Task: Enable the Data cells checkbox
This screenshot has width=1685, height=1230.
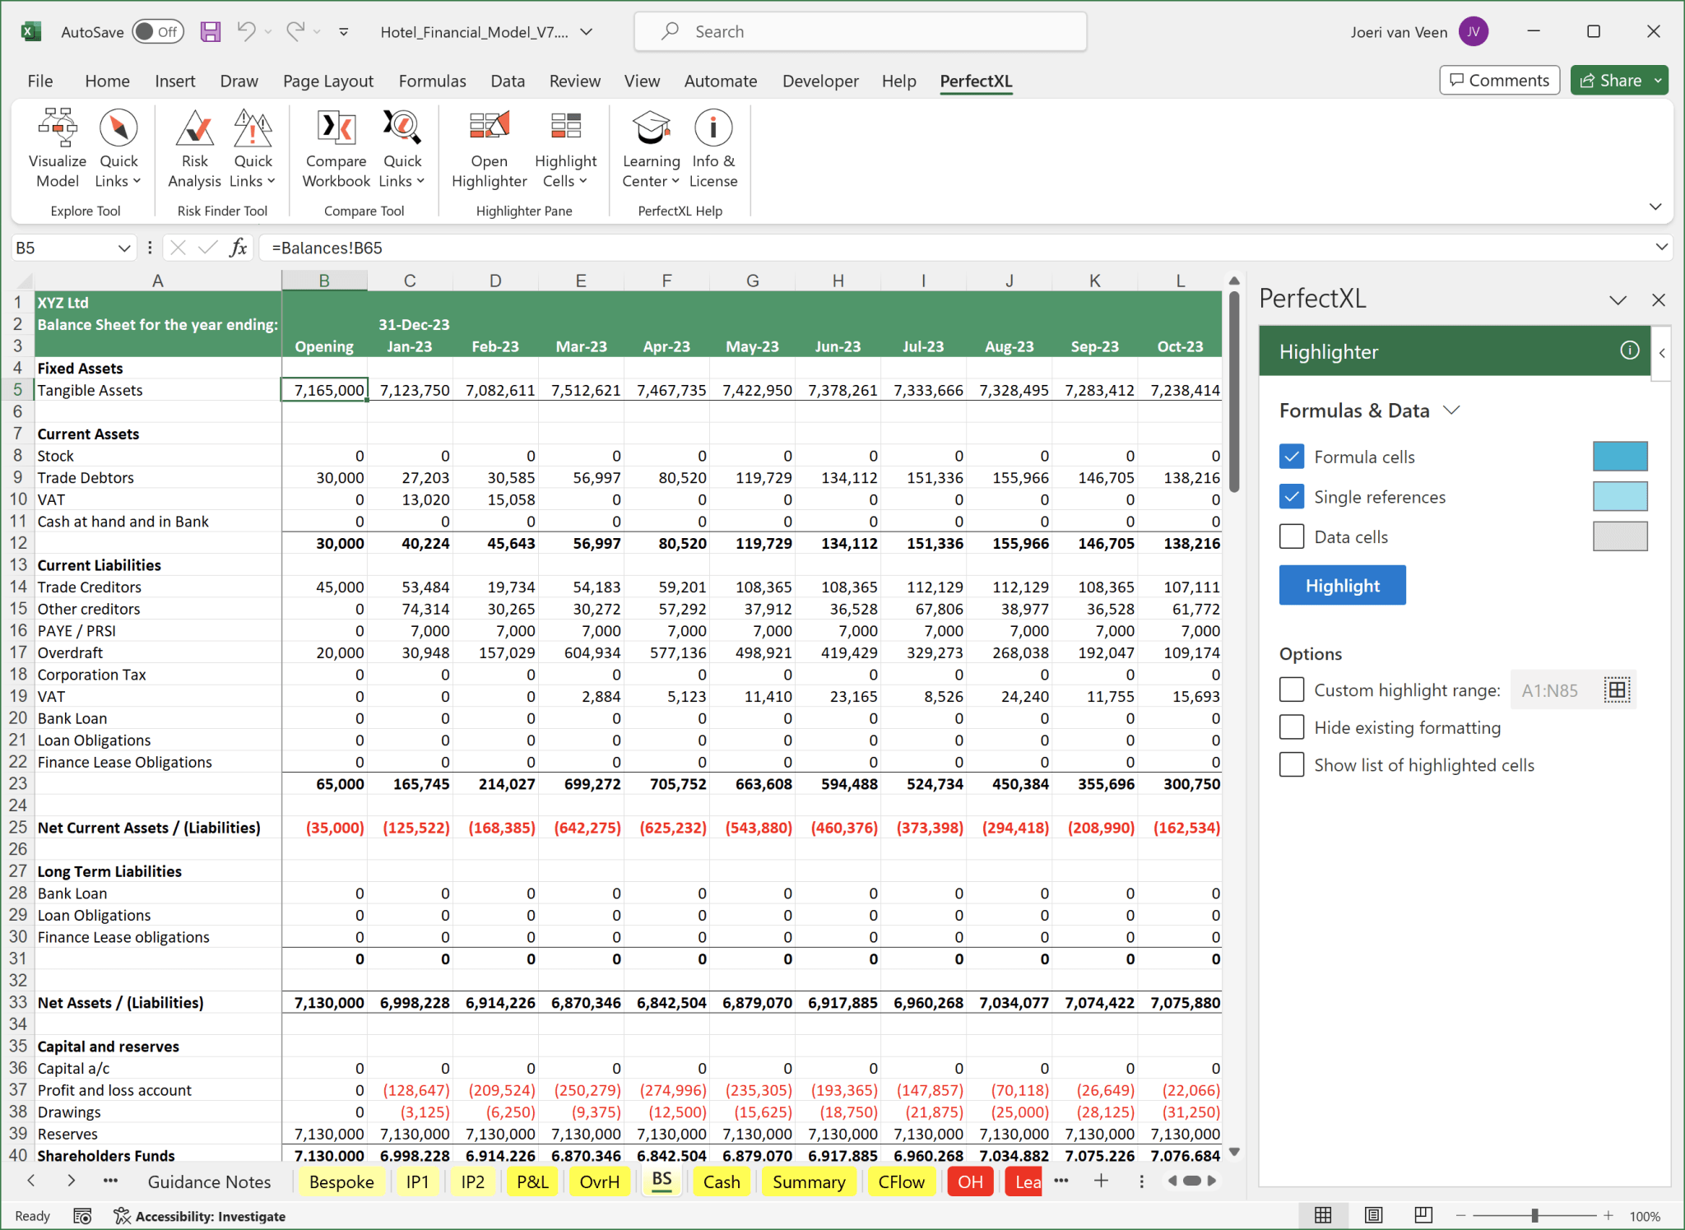Action: (x=1292, y=536)
